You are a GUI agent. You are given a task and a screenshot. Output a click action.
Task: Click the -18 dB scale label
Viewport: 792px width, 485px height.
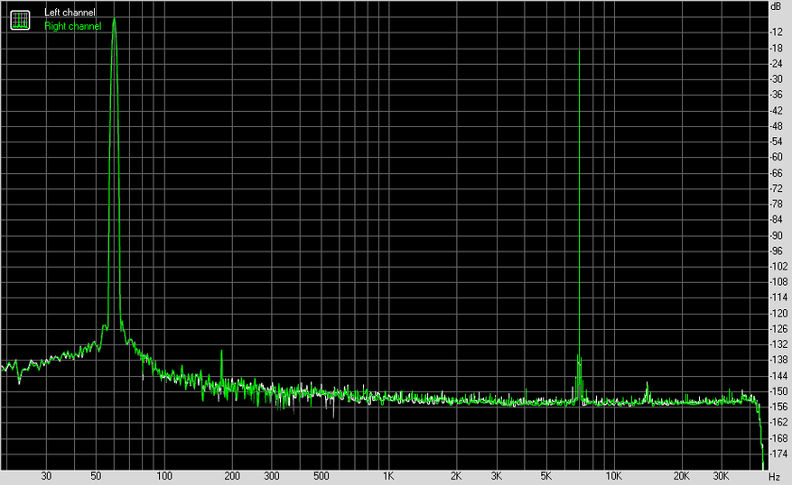coord(777,49)
